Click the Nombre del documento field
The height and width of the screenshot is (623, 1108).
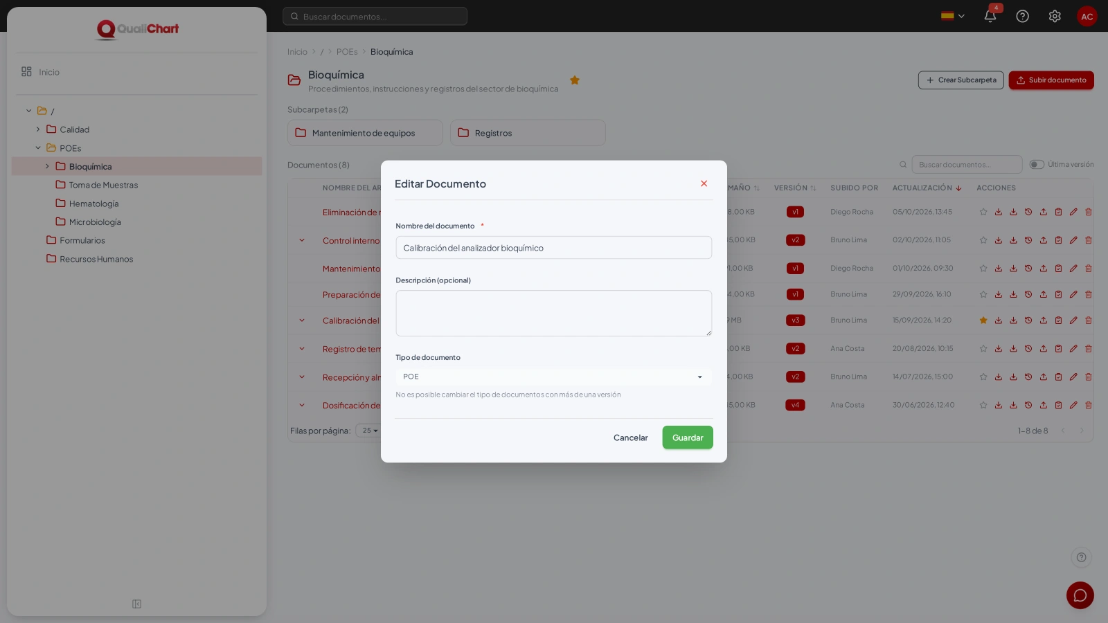[x=553, y=248]
